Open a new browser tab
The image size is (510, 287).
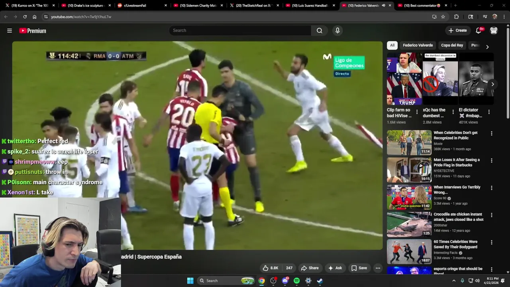pyautogui.click(x=455, y=6)
